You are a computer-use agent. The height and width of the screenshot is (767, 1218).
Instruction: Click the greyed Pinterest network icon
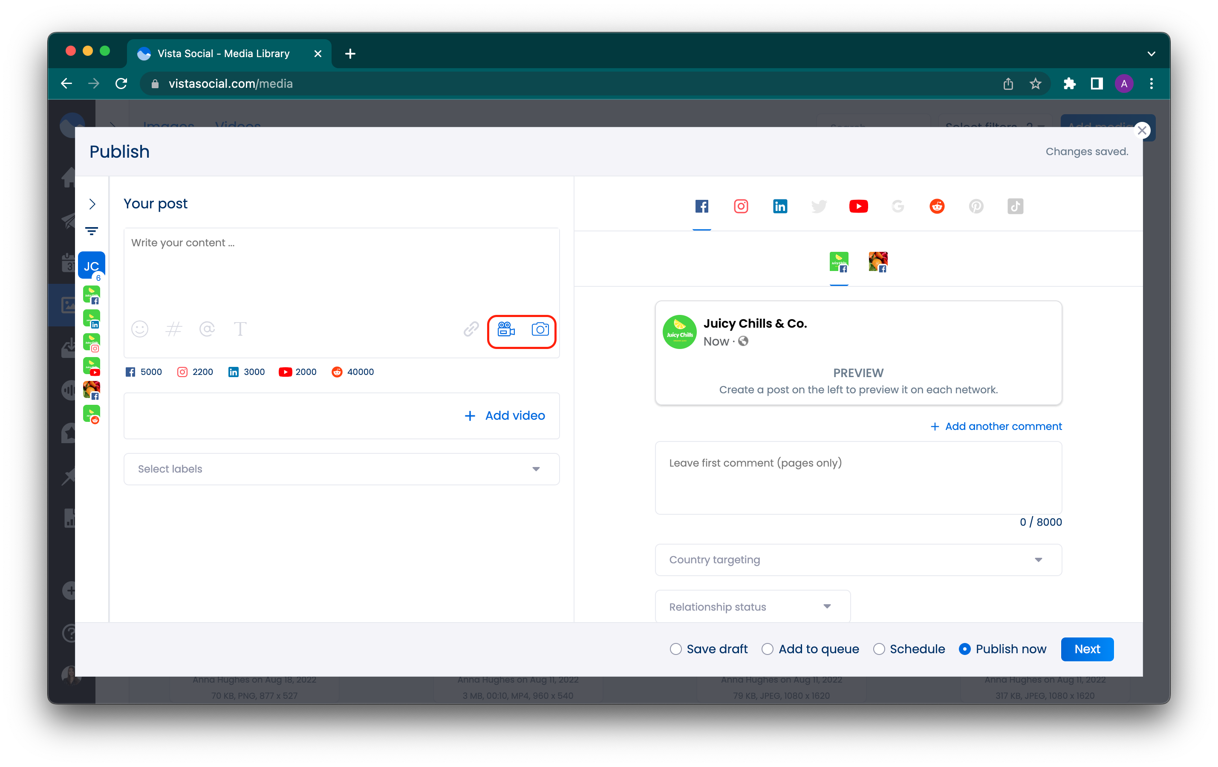976,206
